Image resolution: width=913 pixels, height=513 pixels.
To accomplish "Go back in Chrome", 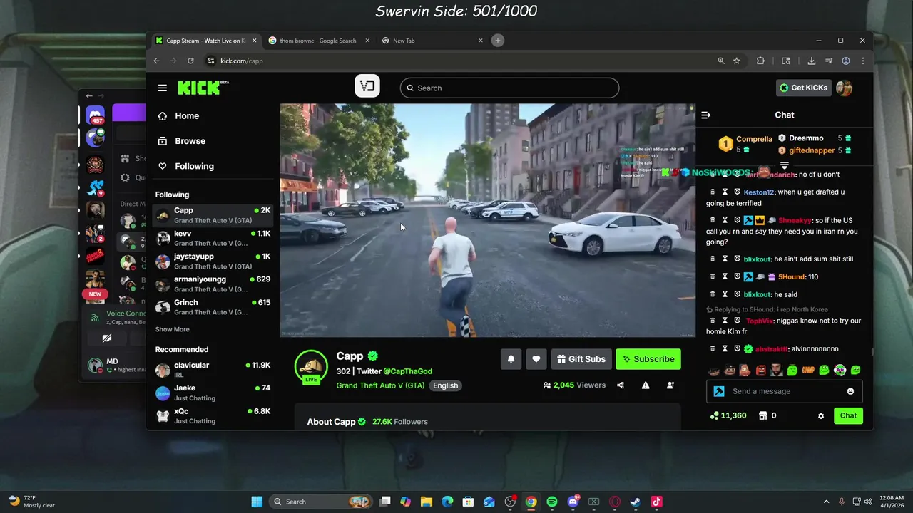I will click(x=157, y=61).
